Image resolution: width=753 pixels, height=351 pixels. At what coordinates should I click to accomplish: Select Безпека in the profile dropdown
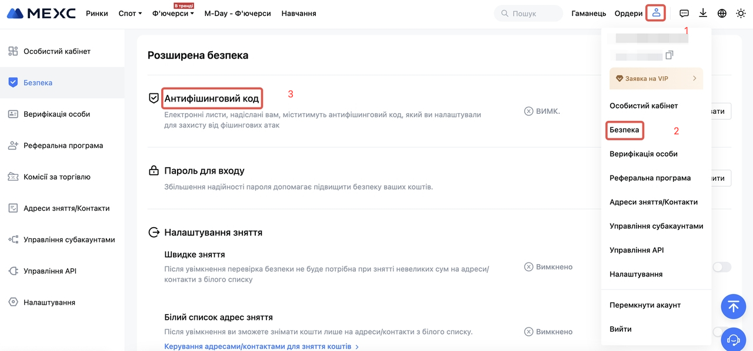pos(625,130)
